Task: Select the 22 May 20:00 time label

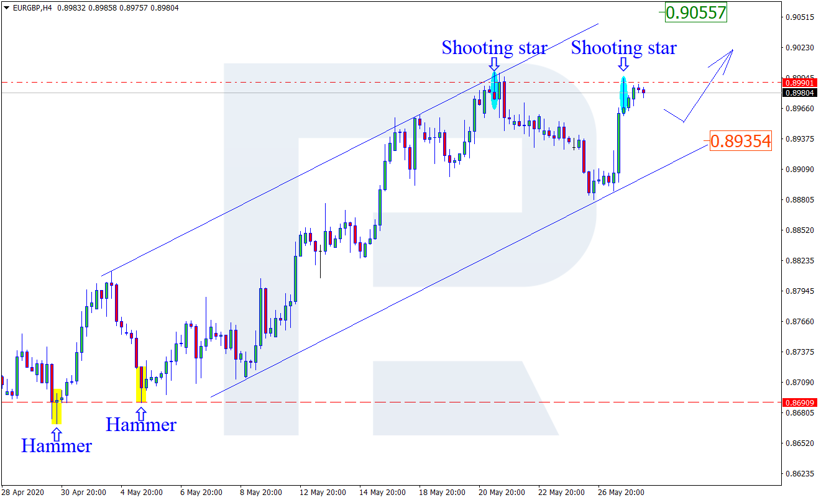Action: 561,493
